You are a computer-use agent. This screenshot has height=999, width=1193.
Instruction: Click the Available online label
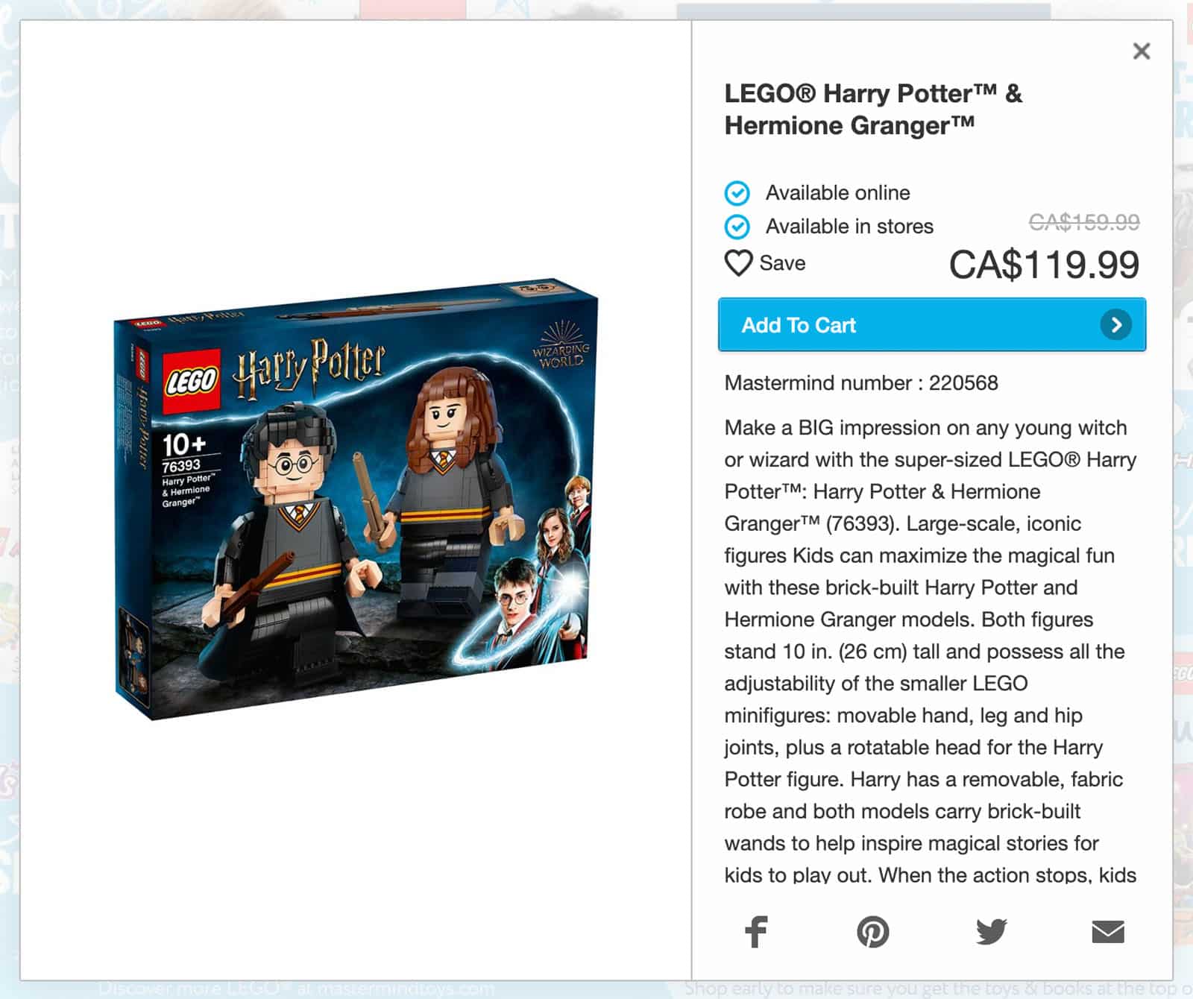(x=837, y=193)
